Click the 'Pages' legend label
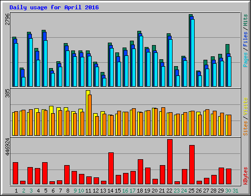The image size is (251, 196). tap(246, 60)
